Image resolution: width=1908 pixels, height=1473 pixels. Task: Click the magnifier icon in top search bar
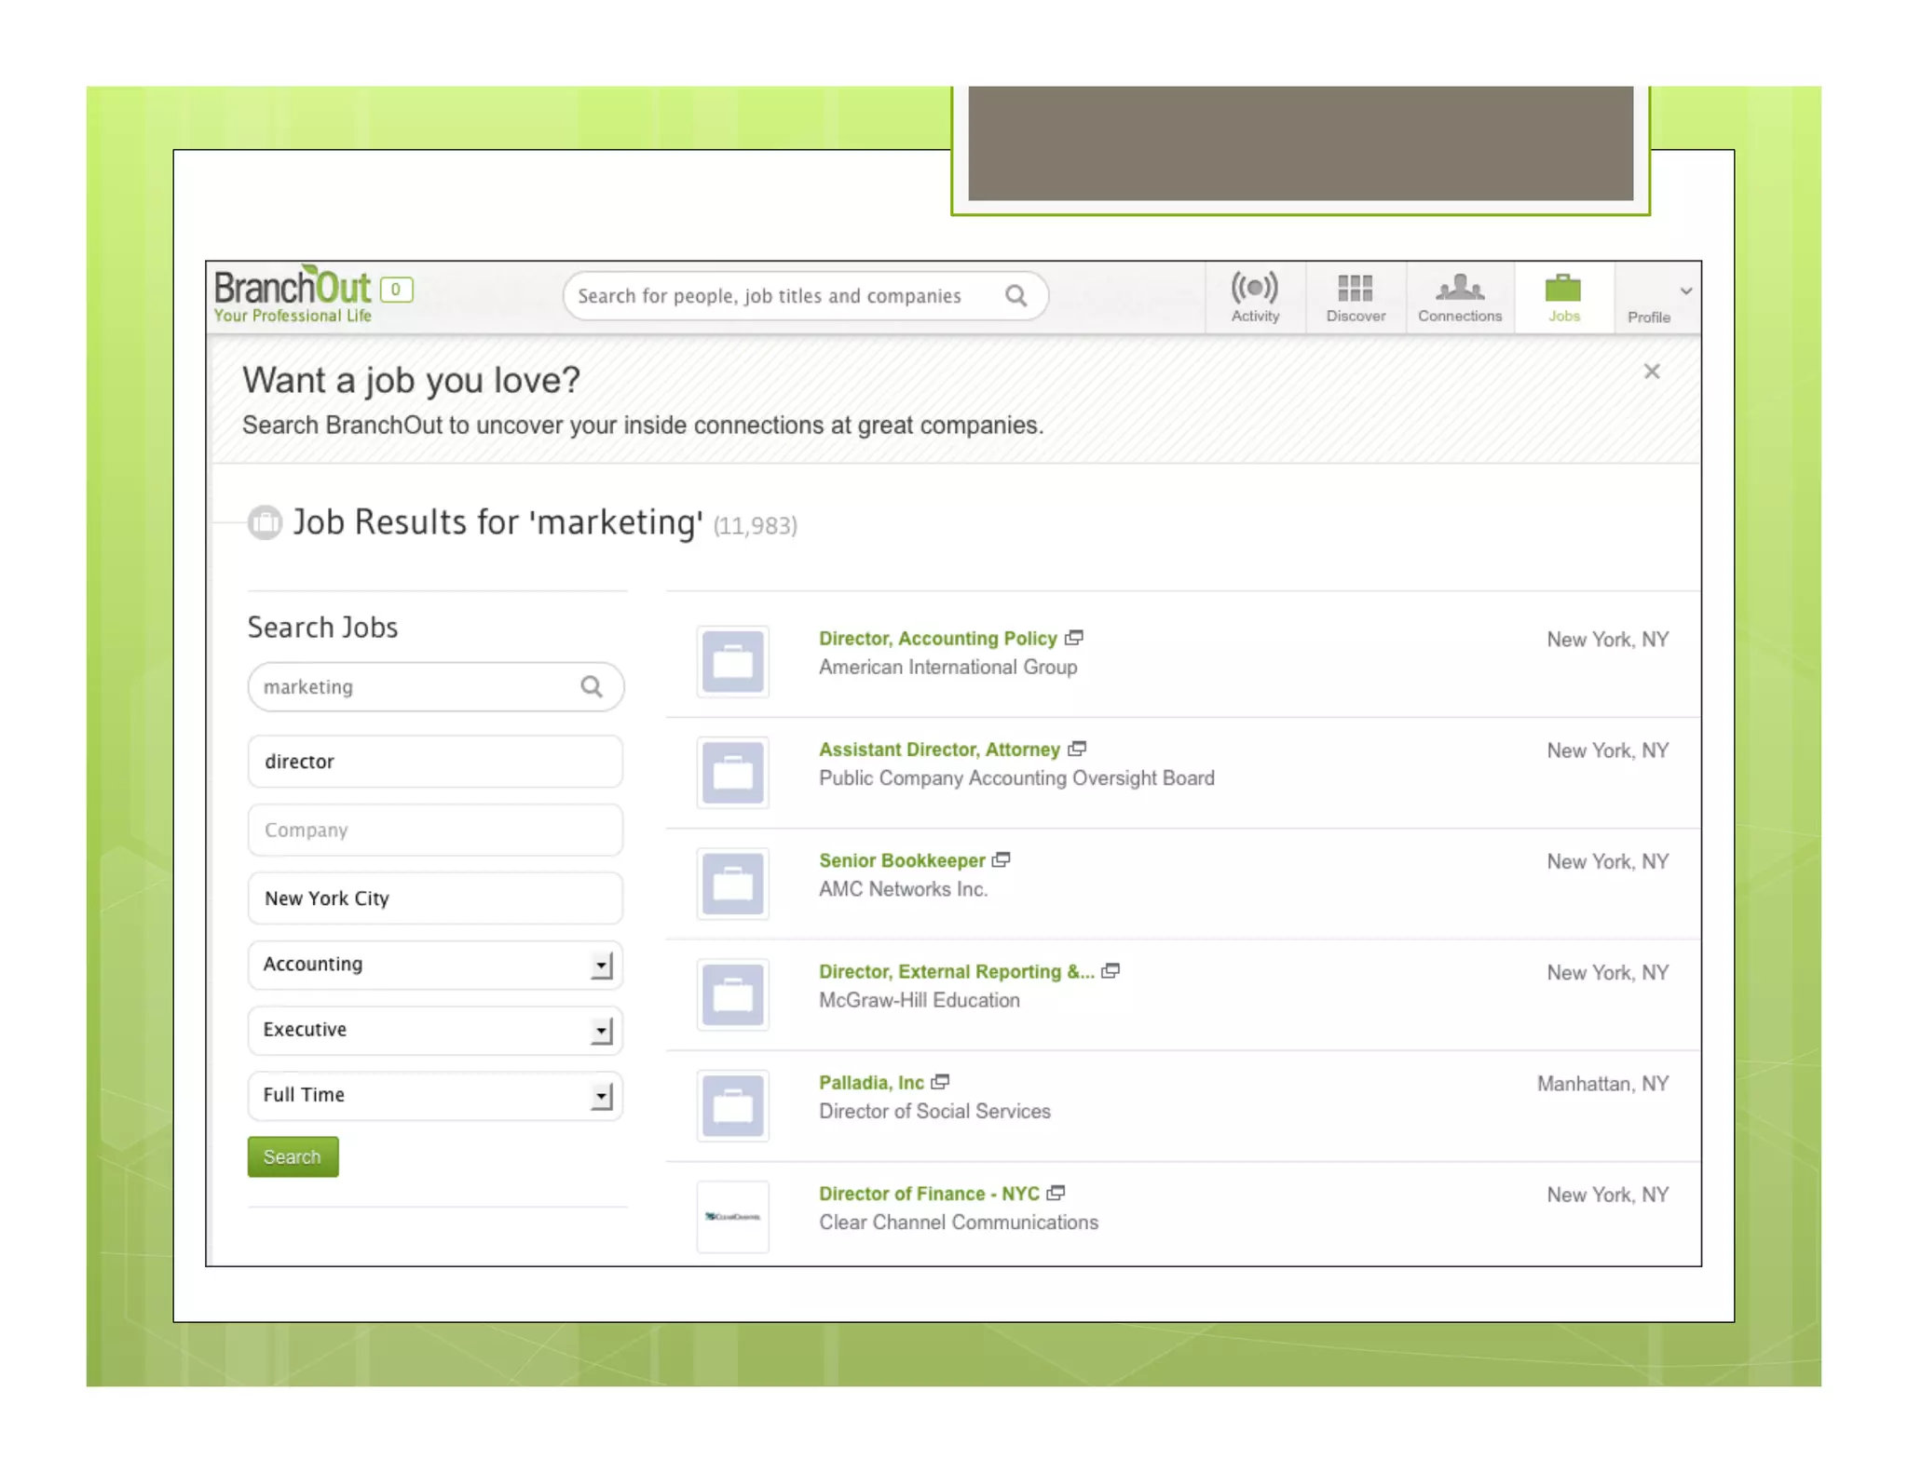pyautogui.click(x=1015, y=296)
